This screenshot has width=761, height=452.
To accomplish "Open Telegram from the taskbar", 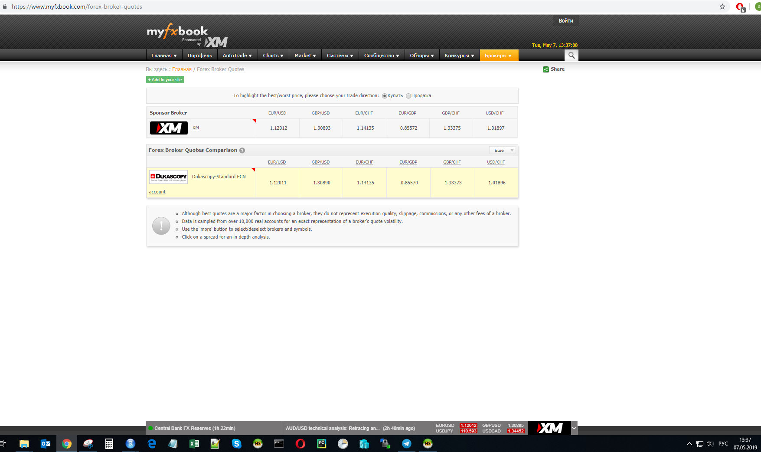I will tap(406, 444).
